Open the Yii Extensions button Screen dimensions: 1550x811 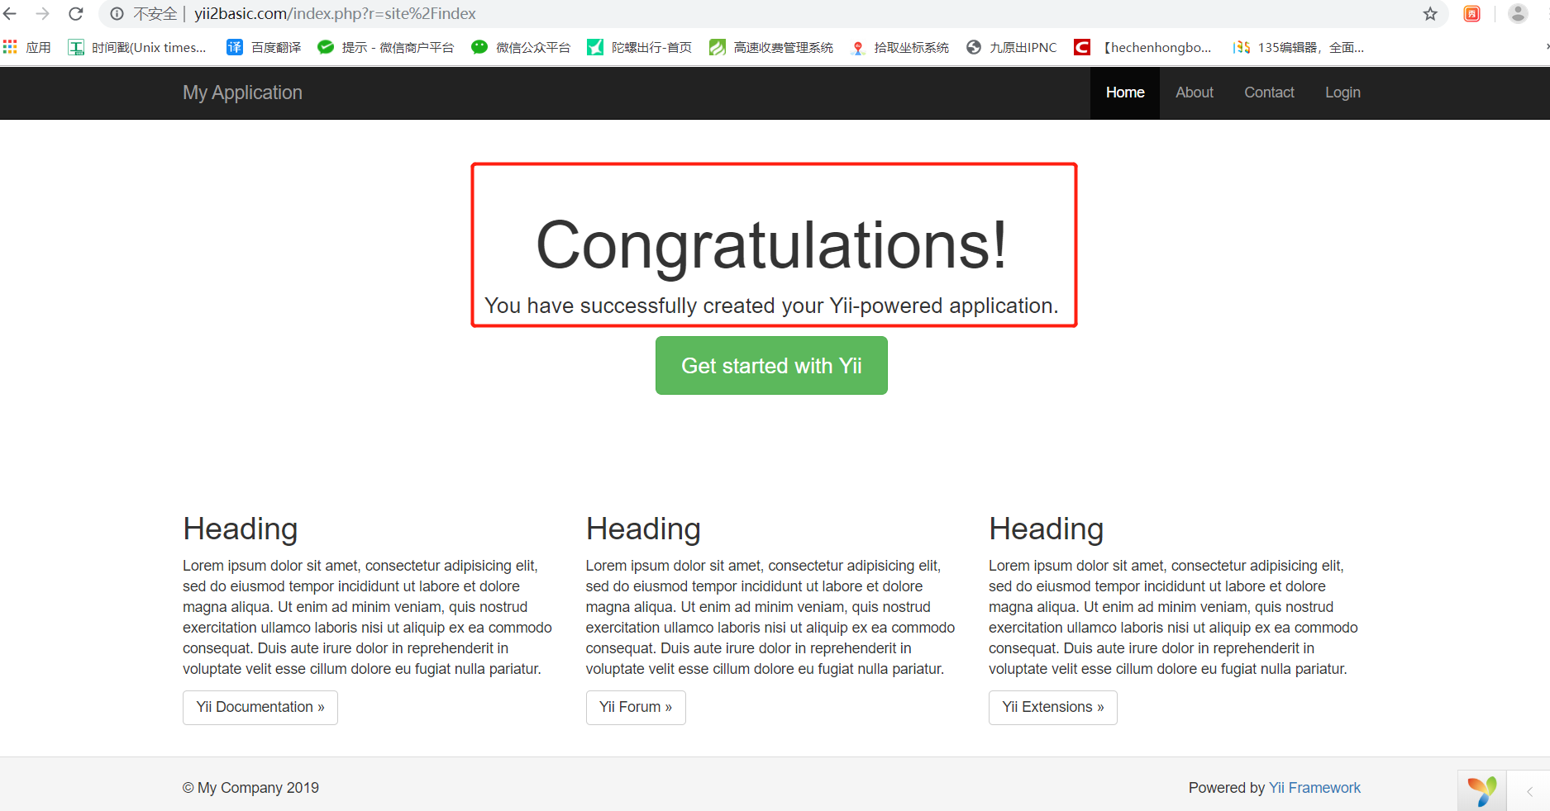pos(1053,708)
